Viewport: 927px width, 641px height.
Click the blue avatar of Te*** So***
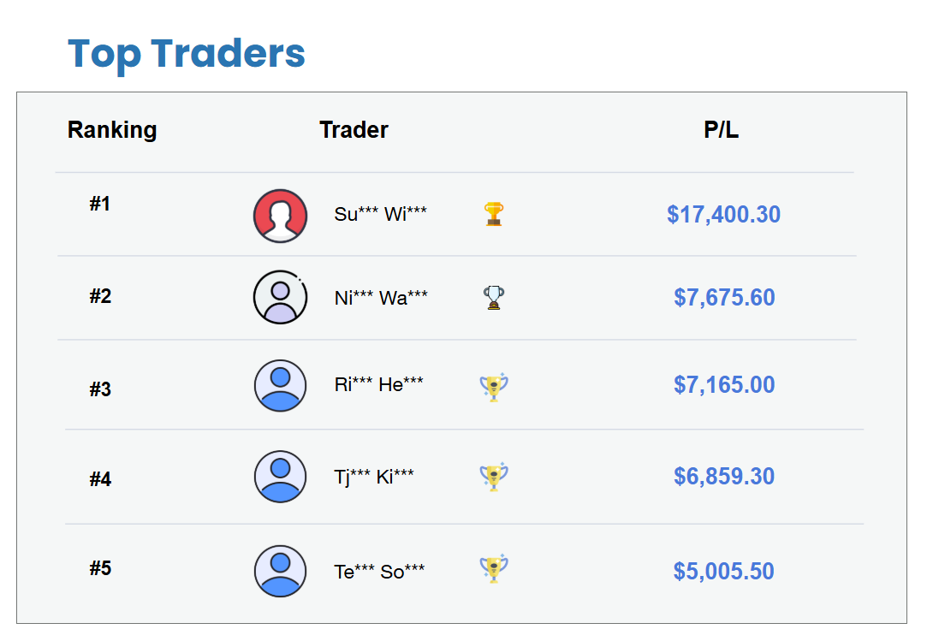[x=280, y=571]
